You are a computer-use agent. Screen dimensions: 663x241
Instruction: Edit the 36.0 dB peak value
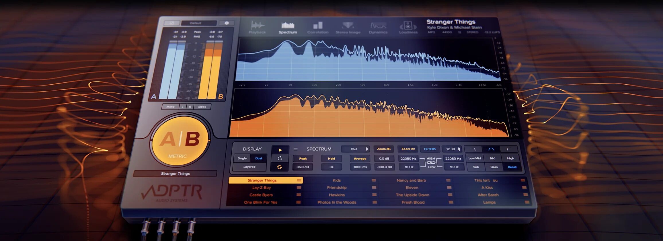pos(303,167)
